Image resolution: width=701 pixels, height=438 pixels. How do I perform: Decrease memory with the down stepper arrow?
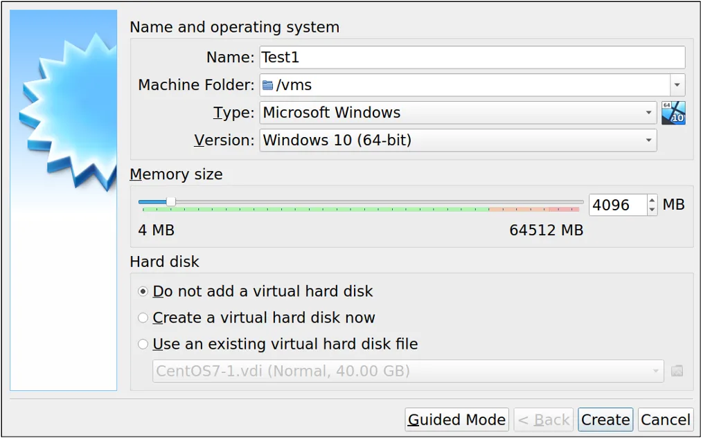[x=651, y=210]
